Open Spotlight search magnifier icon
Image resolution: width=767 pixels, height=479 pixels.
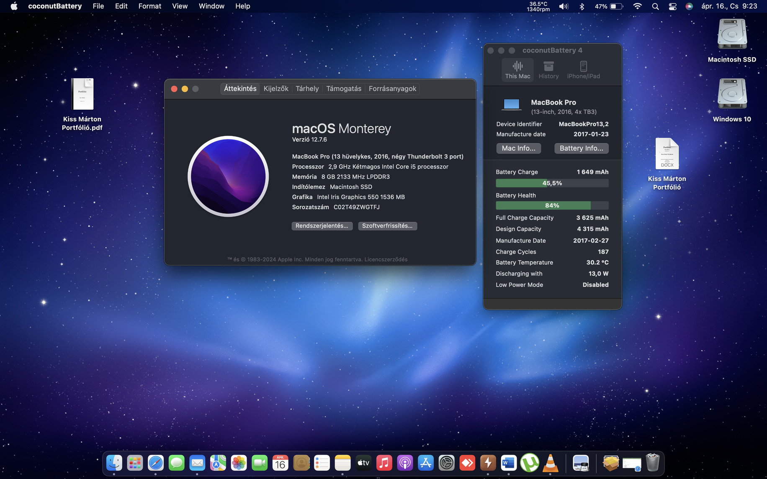coord(655,6)
